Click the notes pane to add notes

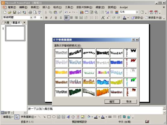point(95,110)
